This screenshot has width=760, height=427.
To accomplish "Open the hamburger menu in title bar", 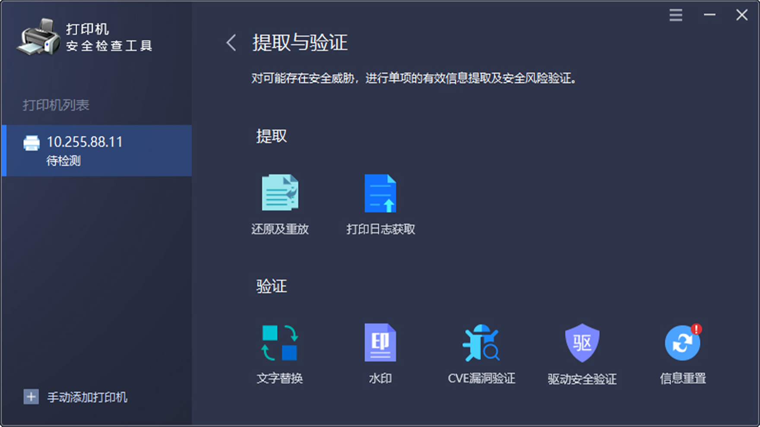I will point(676,15).
